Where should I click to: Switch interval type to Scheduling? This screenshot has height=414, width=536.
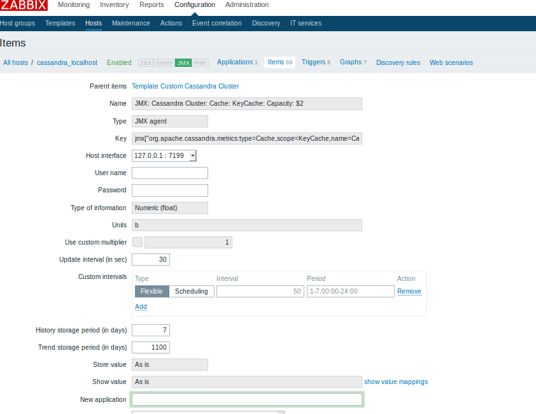click(192, 291)
